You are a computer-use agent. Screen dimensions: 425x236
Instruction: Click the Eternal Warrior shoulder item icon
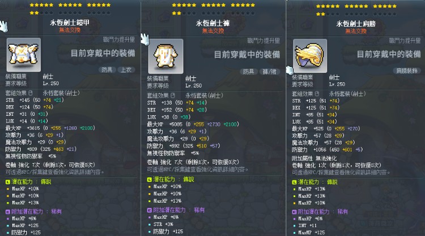pyautogui.click(x=310, y=56)
